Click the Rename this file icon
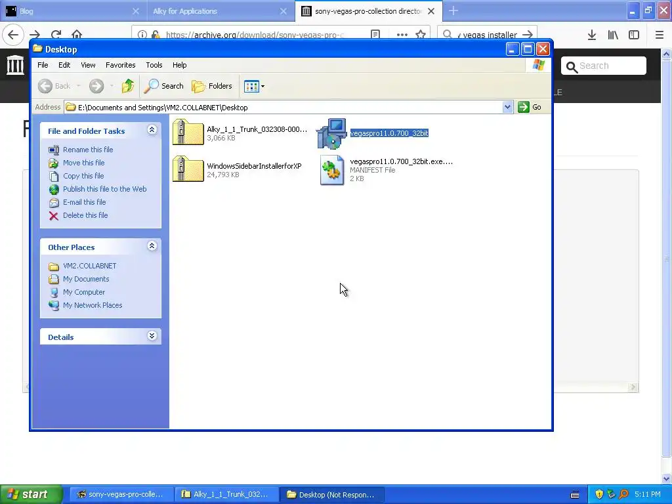The width and height of the screenshot is (672, 504). tap(54, 150)
